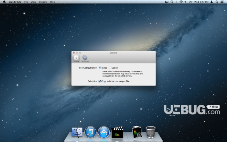
Task: Click the Spotlight search magnifier icon
Action: click(x=217, y=2)
